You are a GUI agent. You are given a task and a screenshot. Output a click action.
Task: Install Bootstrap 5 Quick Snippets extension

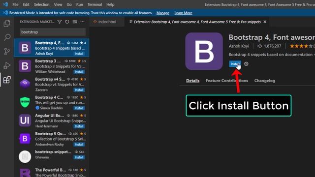click(x=79, y=144)
